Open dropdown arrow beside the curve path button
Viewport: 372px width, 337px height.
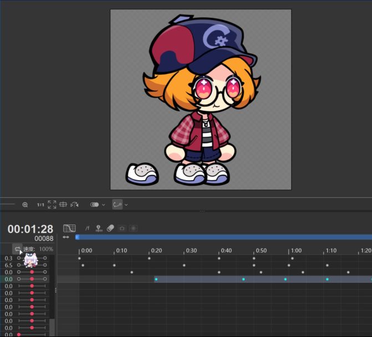(x=126, y=205)
